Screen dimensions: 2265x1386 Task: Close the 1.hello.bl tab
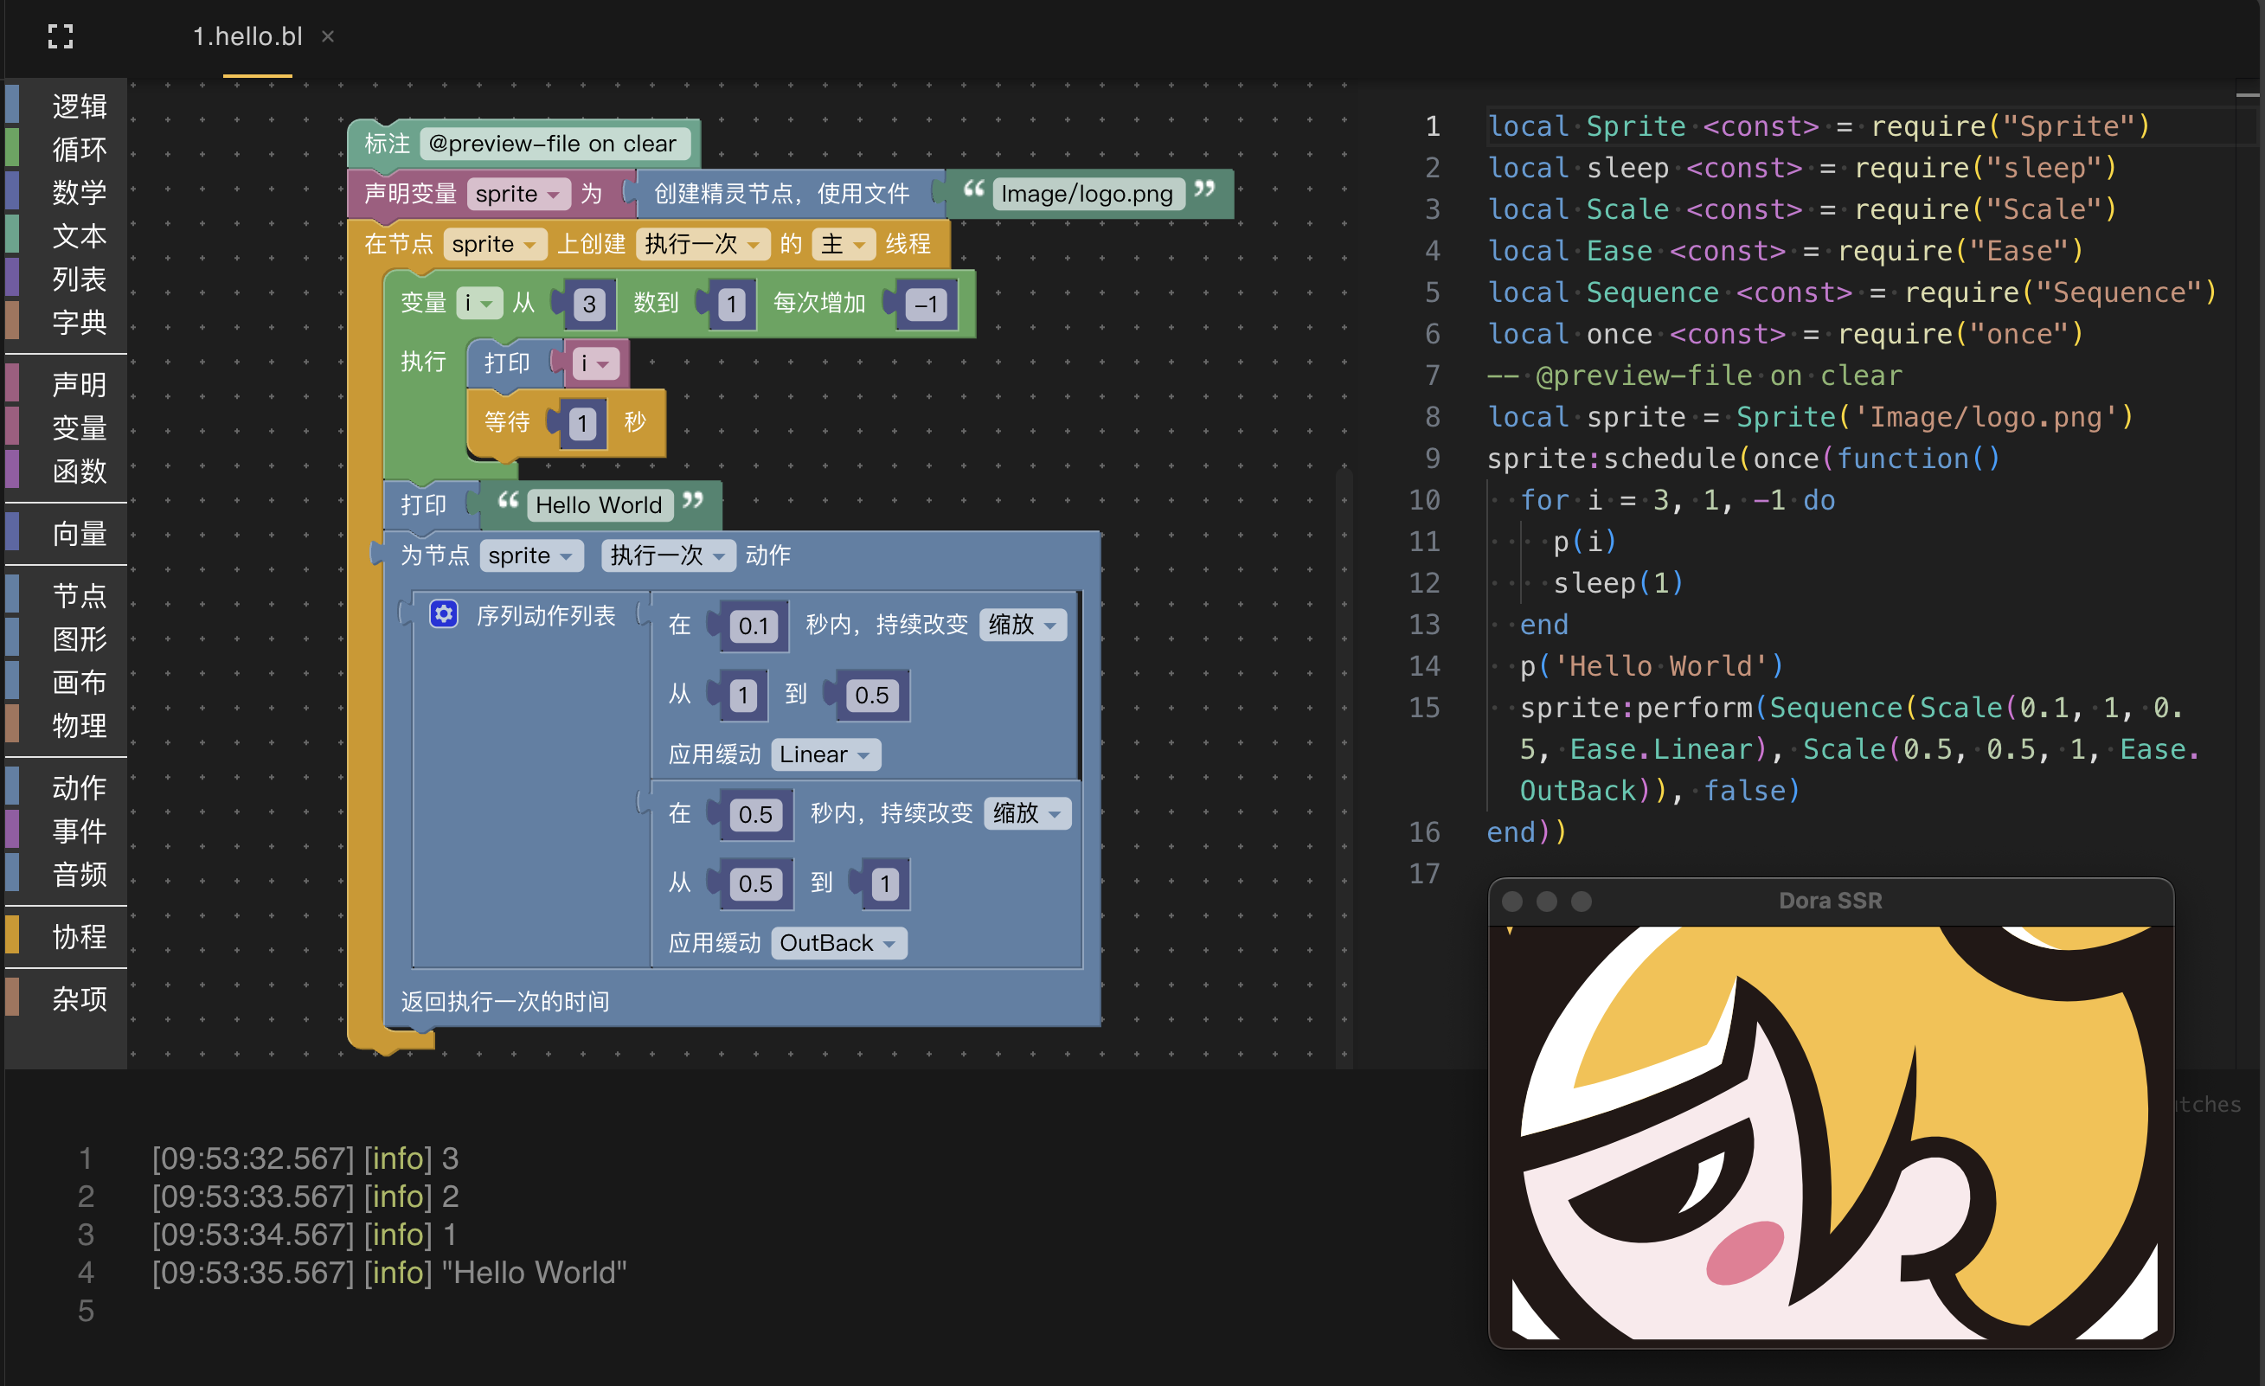[328, 36]
